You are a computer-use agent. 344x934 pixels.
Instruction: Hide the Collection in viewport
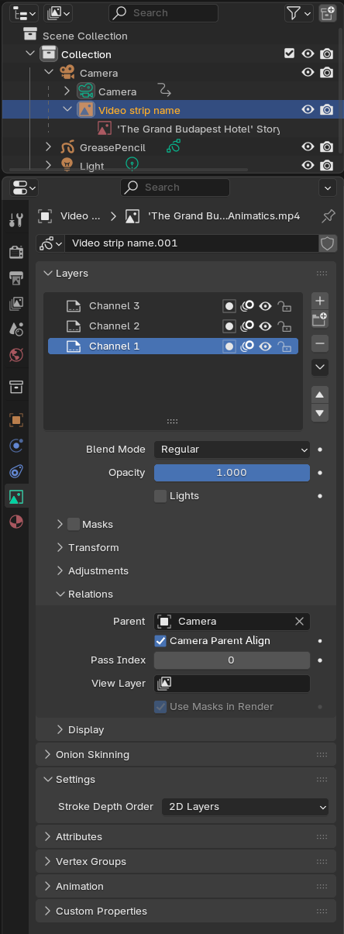click(x=308, y=53)
